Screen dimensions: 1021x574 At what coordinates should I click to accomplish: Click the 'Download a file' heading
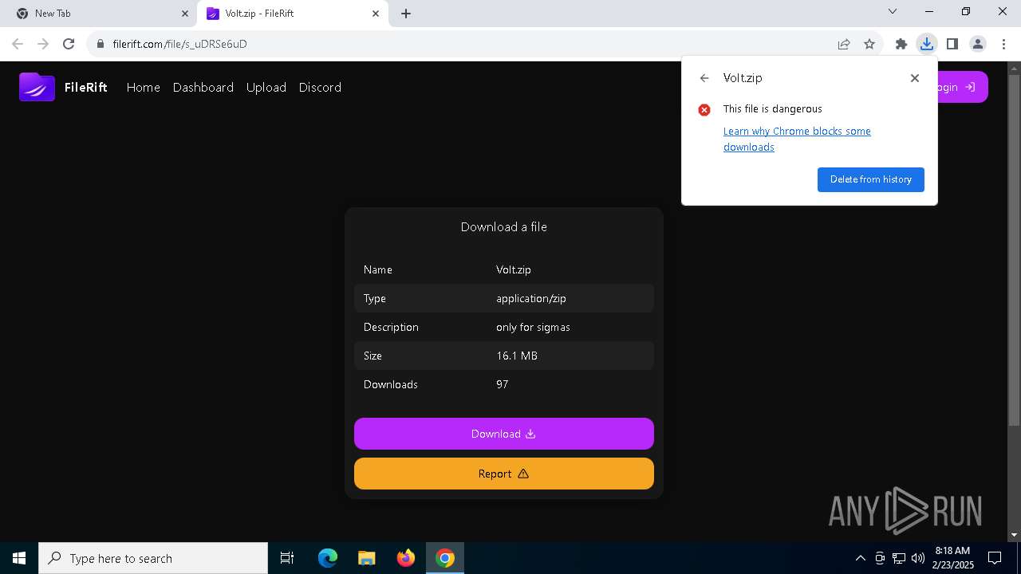[x=504, y=227]
